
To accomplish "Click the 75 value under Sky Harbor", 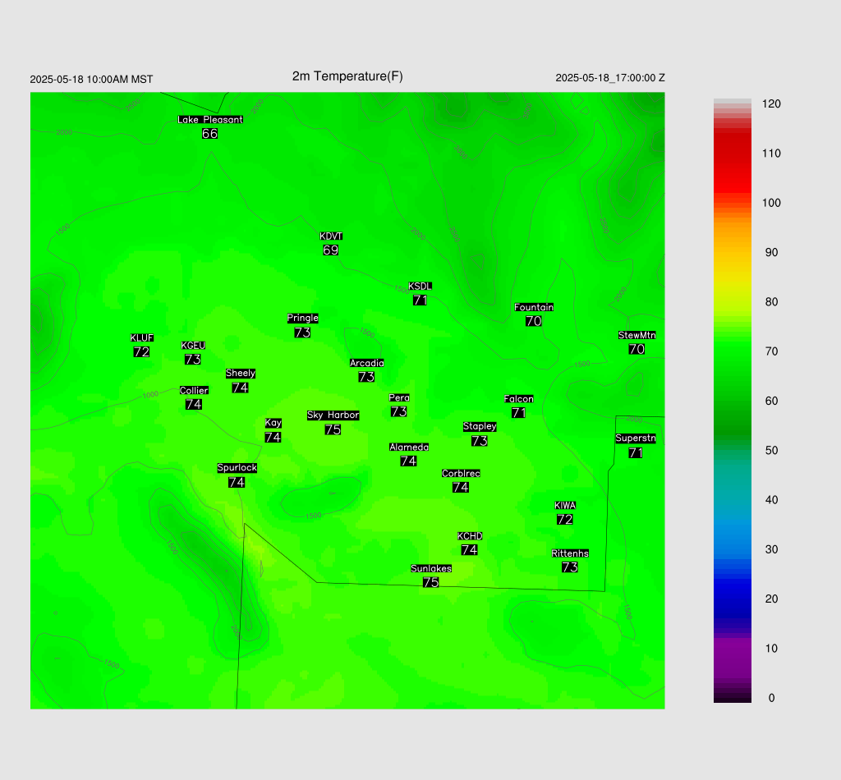I will pyautogui.click(x=333, y=429).
